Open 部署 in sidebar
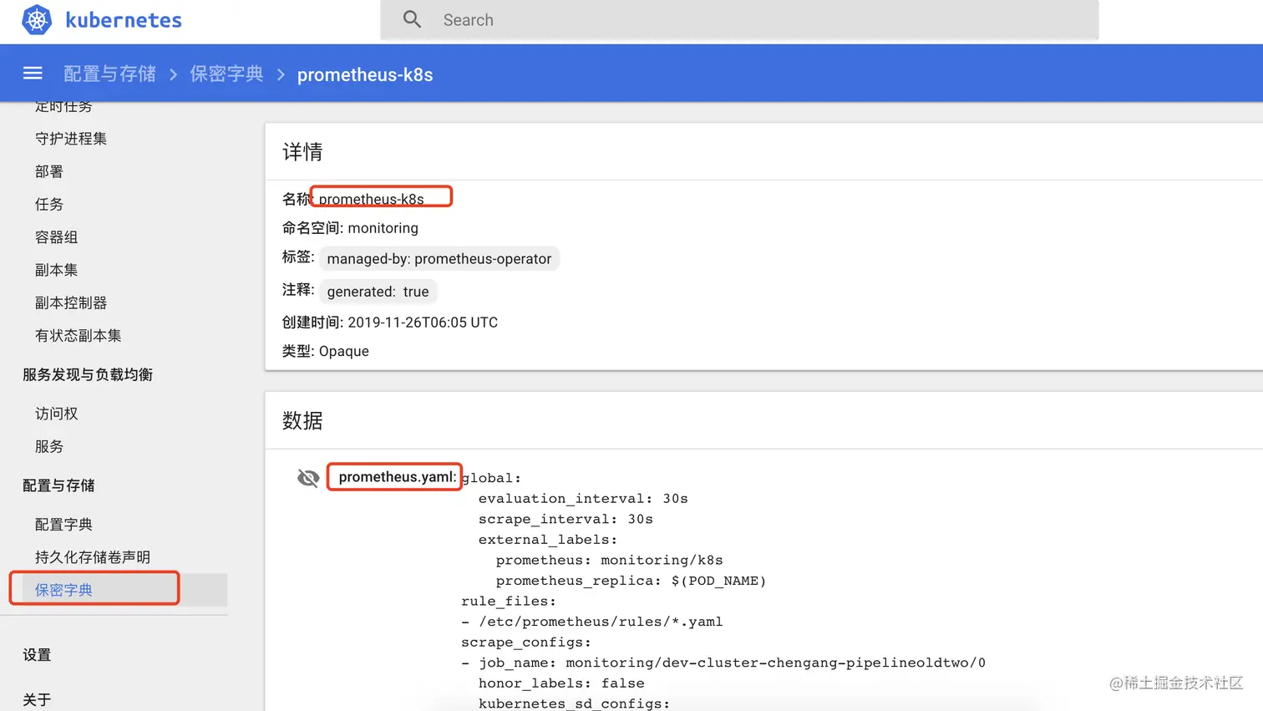1263x711 pixels. click(x=49, y=171)
